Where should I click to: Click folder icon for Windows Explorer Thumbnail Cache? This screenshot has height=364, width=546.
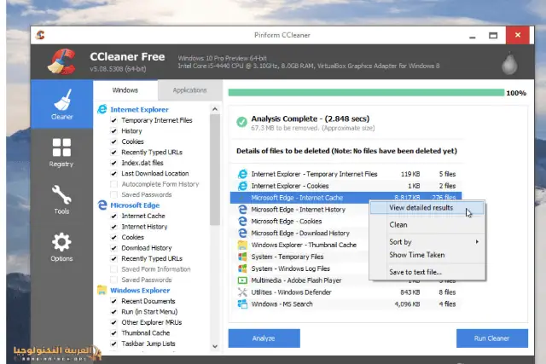tap(242, 245)
